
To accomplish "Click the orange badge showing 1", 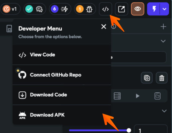I will [x=80, y=9].
